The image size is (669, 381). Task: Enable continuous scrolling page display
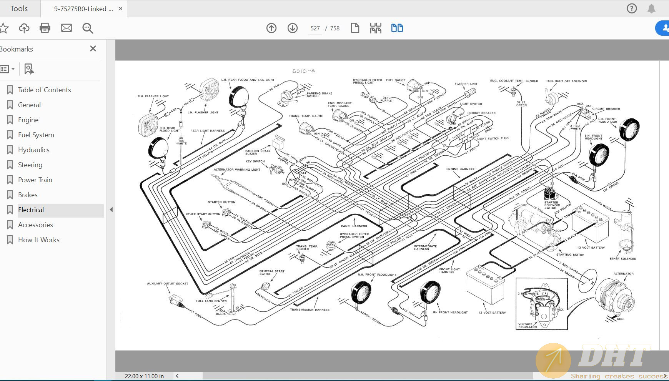(x=376, y=28)
